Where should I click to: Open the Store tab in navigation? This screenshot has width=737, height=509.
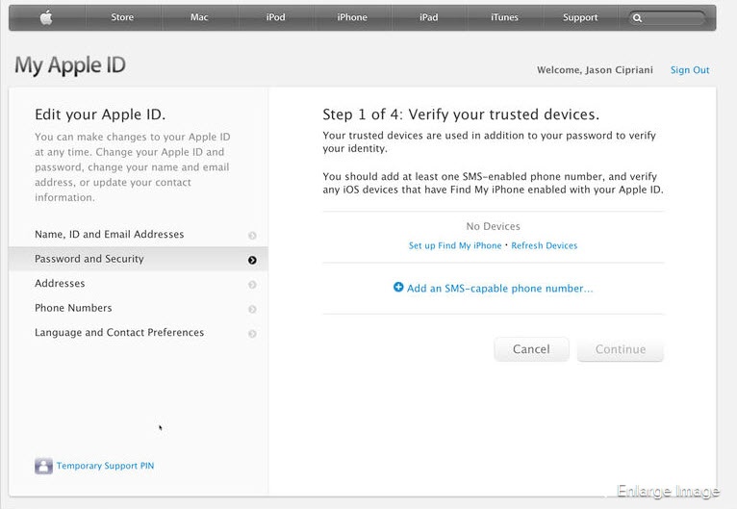[122, 17]
